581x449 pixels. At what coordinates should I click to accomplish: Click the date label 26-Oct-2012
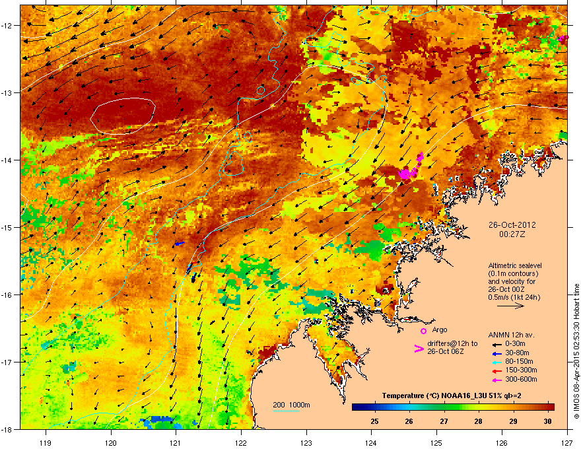point(512,225)
